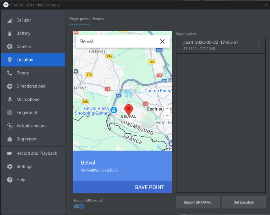Screen dimensions: 270x215
Task: Click the 174 road shield on map
Action: coord(109,57)
